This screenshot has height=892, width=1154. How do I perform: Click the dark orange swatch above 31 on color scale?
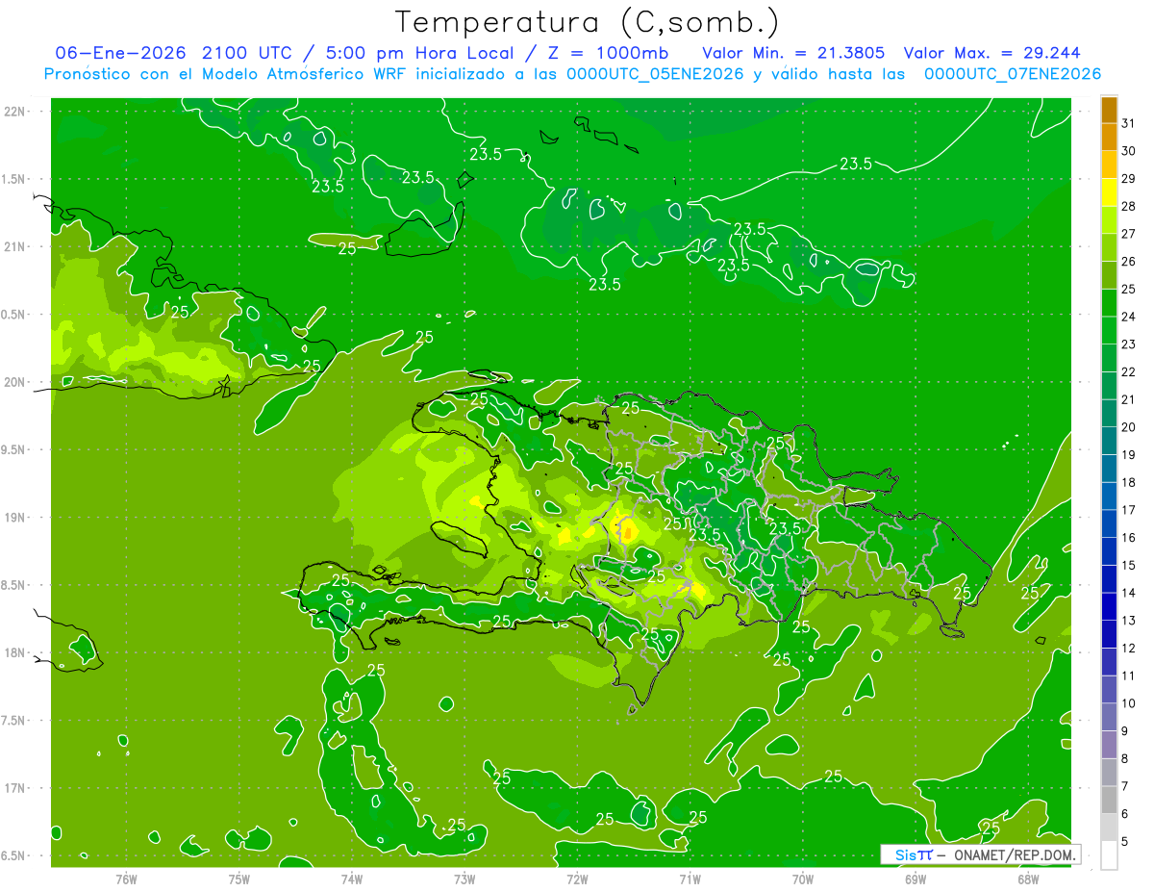point(1109,110)
